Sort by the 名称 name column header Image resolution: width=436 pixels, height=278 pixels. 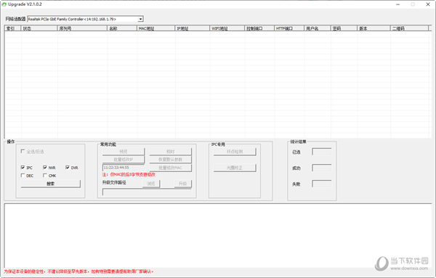tap(122, 28)
